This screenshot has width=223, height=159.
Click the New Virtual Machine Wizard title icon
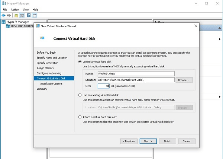(x=38, y=26)
